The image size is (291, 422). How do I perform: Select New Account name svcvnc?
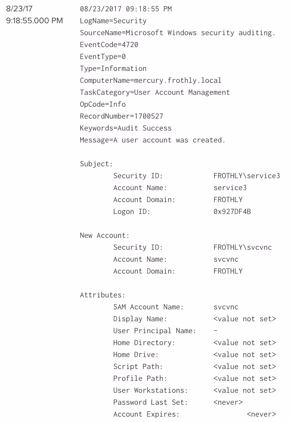click(x=226, y=259)
